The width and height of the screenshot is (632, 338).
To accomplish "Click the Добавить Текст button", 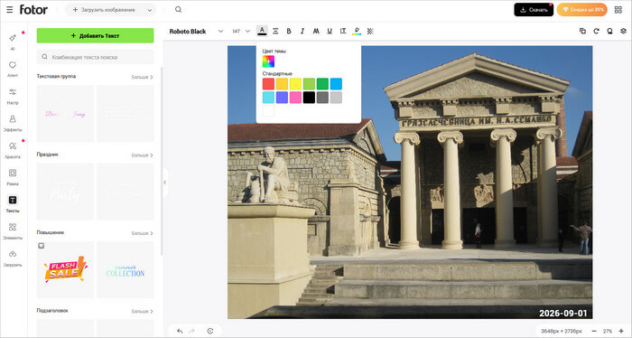I will point(95,35).
